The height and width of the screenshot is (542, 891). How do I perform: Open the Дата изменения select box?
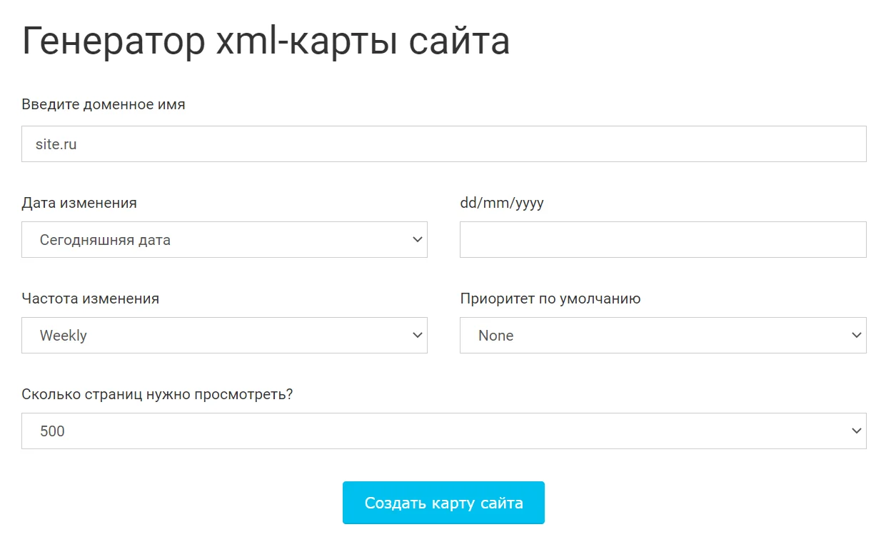224,240
